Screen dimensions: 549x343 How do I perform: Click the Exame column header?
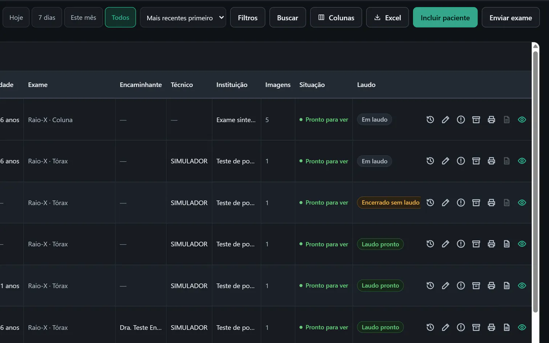[38, 85]
